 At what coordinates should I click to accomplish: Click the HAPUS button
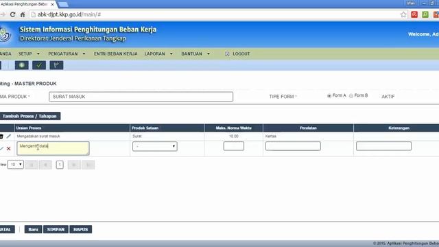coord(81,229)
